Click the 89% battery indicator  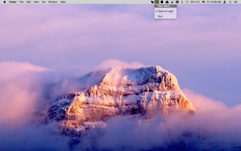(195, 2)
